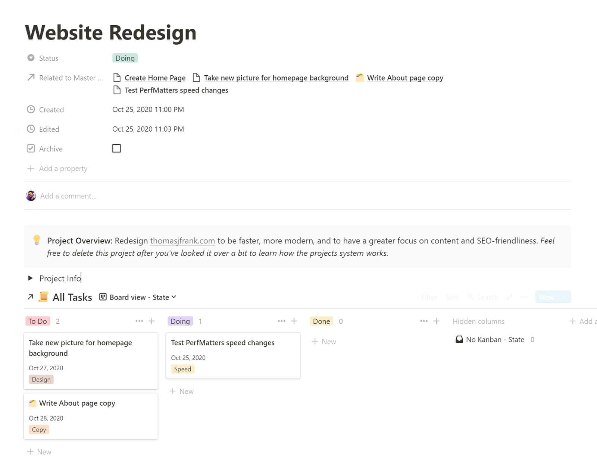The height and width of the screenshot is (471, 597).
Task: Click the arrow icon left of All Tasks
Action: [31, 297]
